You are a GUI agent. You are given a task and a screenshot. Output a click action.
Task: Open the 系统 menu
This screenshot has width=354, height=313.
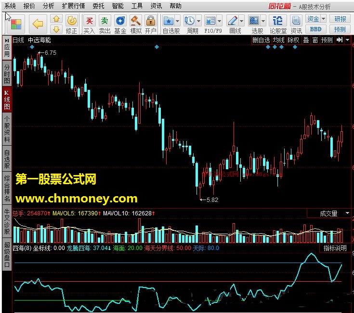pos(10,6)
